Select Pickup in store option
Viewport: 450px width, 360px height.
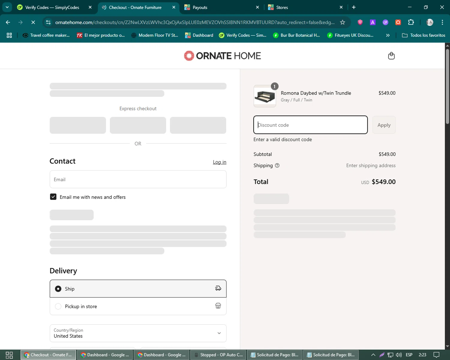138,306
